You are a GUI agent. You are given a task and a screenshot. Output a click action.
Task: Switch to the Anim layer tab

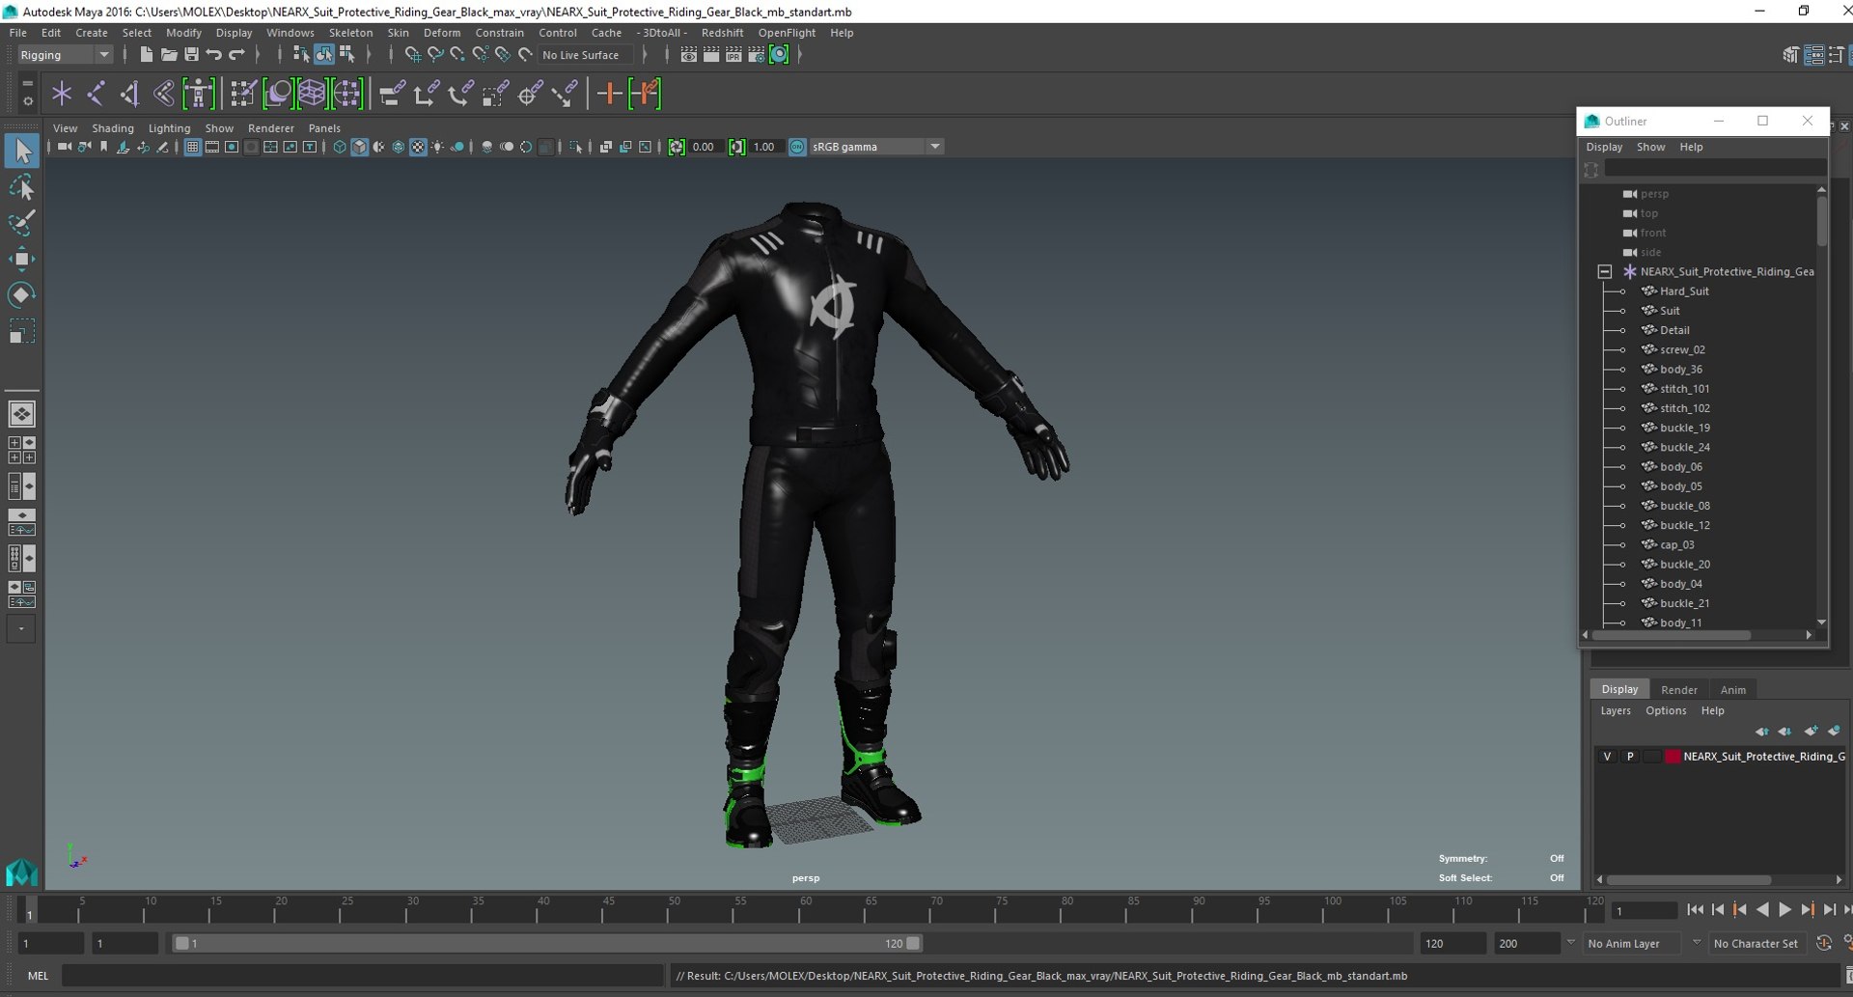(x=1732, y=689)
